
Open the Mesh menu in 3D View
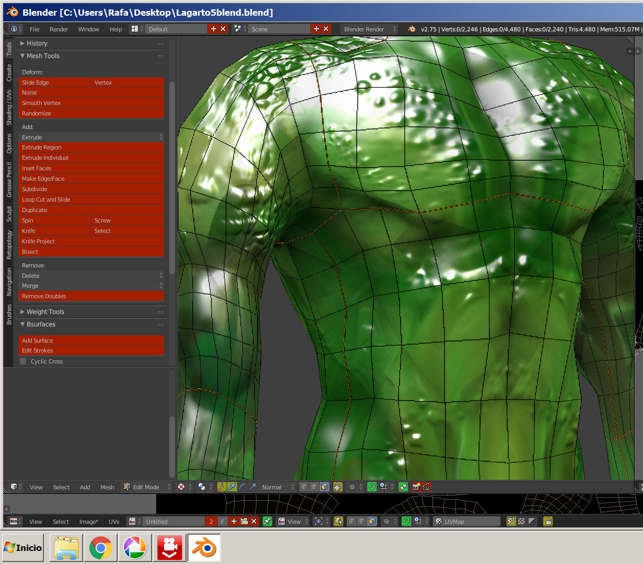tap(107, 487)
